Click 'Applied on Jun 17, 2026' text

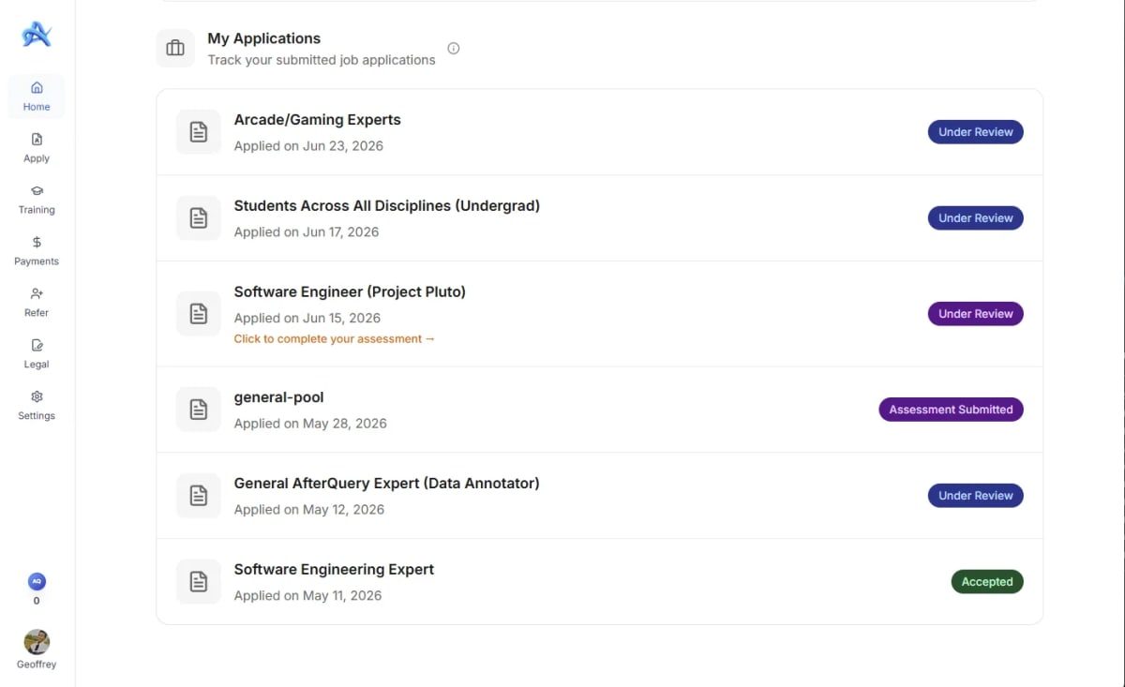(x=307, y=232)
